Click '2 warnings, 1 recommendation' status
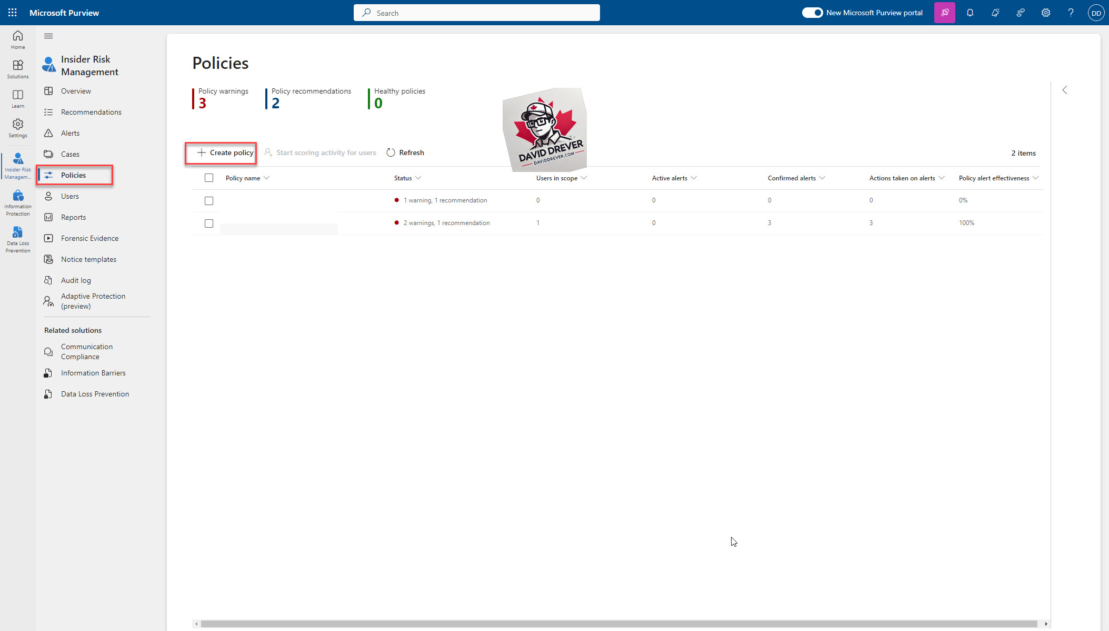The image size is (1109, 631). tap(446, 223)
